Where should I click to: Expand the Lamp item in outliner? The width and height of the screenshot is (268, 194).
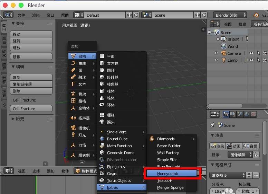(x=217, y=60)
